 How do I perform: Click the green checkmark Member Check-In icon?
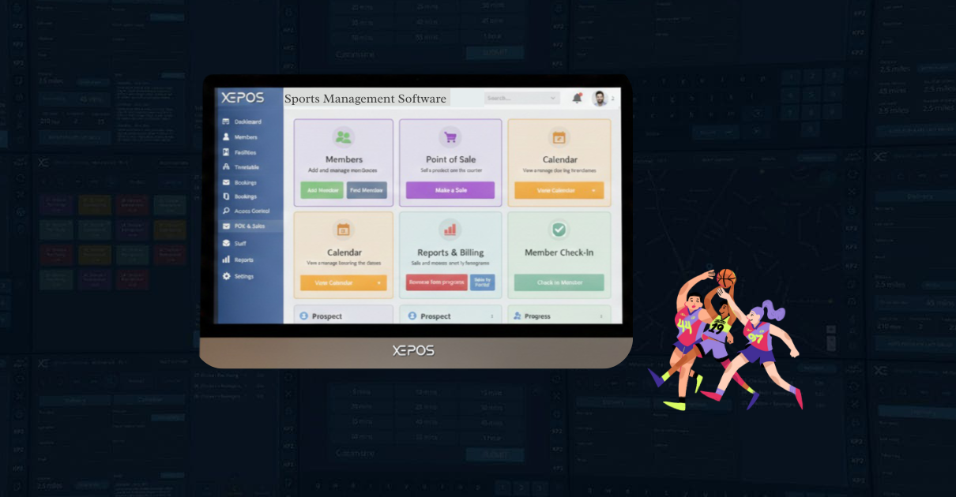[559, 230]
